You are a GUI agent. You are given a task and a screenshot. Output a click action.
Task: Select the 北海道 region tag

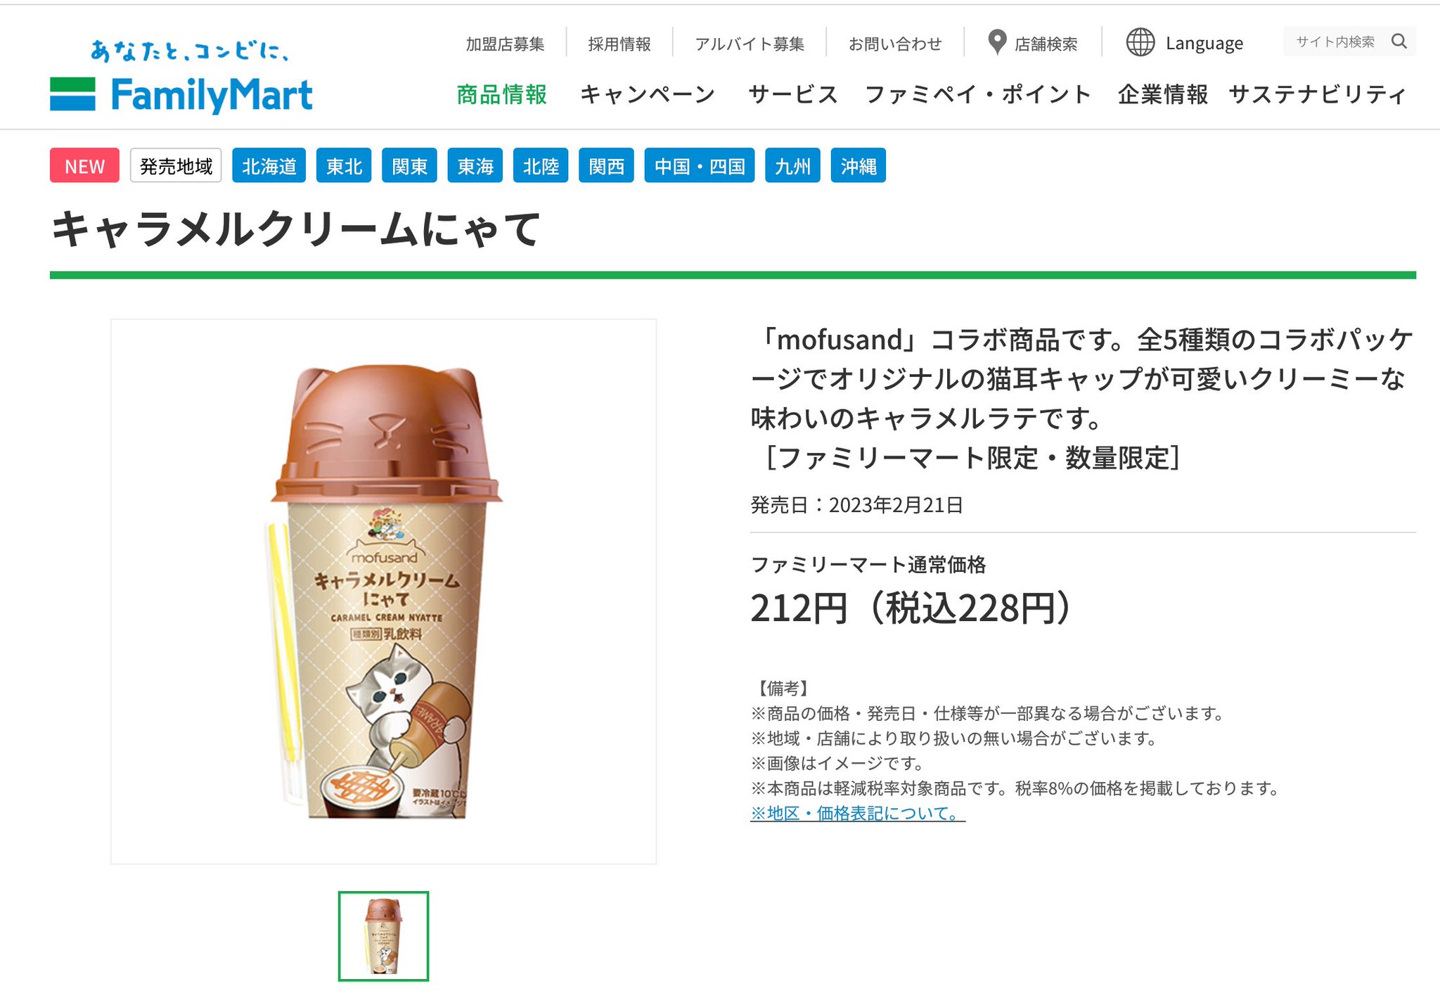point(269,165)
